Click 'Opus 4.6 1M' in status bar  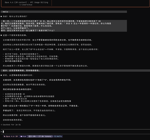click(12, 136)
